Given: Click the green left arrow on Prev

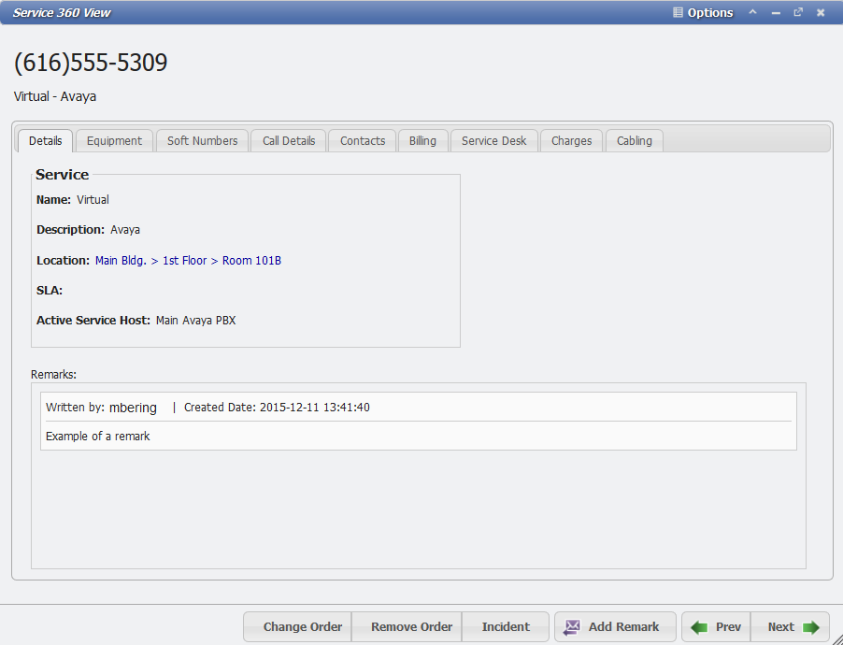Looking at the screenshot, I should [x=700, y=626].
